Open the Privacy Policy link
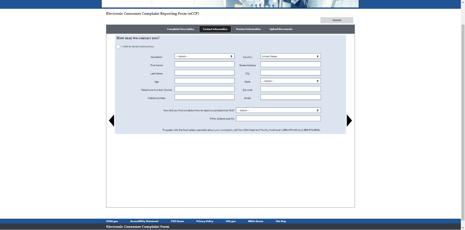 point(205,221)
